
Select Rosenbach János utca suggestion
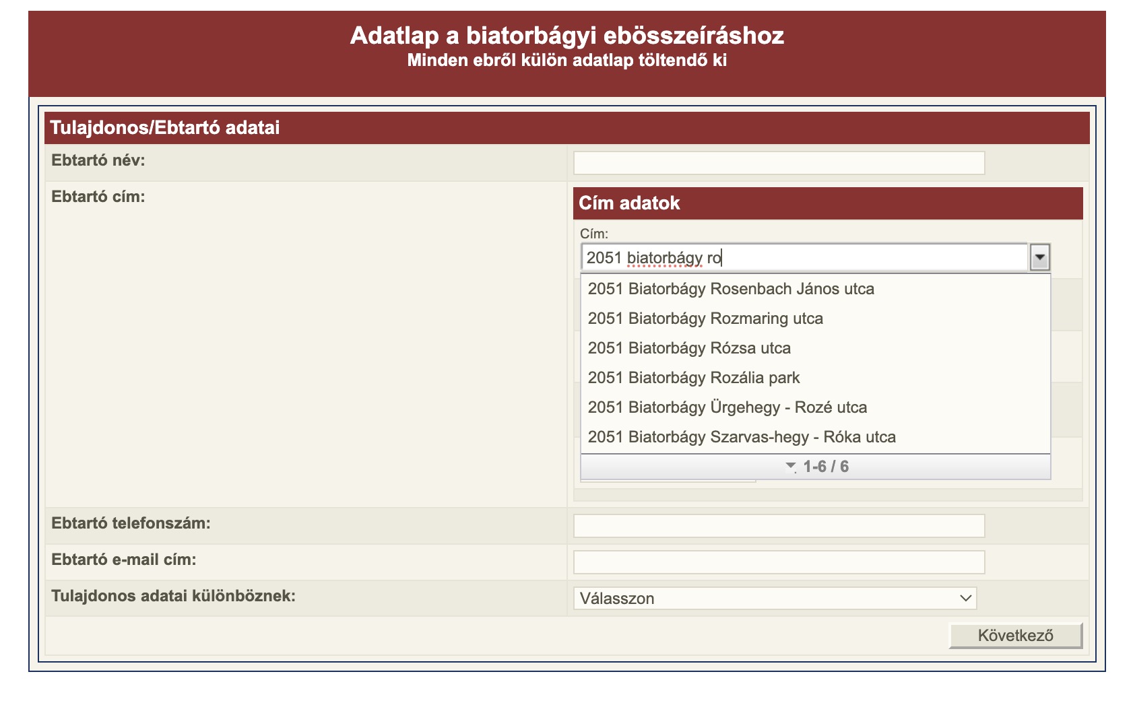pyautogui.click(x=730, y=289)
